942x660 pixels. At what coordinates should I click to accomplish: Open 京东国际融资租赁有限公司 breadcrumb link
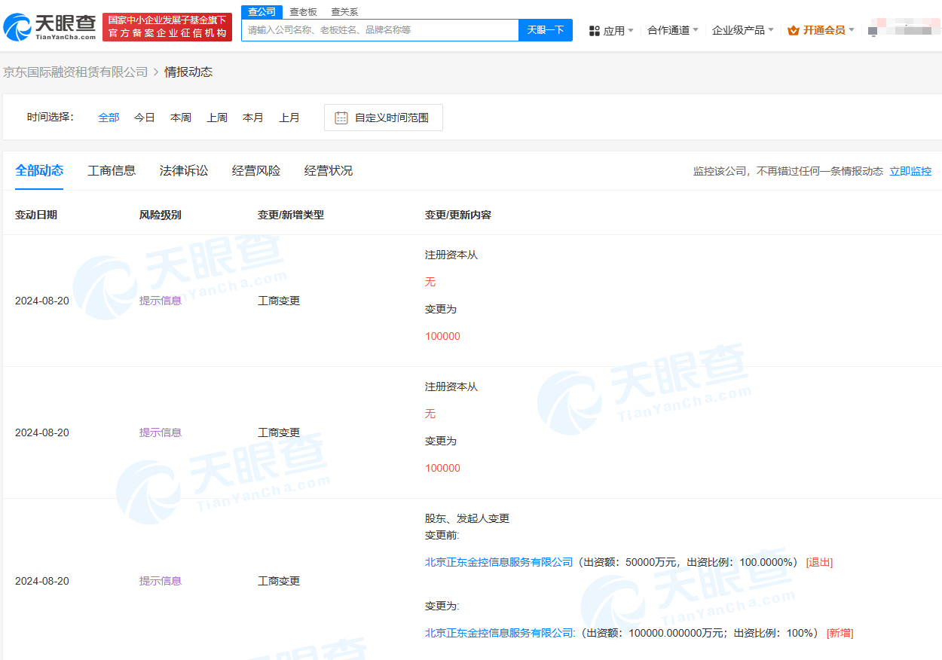(75, 72)
